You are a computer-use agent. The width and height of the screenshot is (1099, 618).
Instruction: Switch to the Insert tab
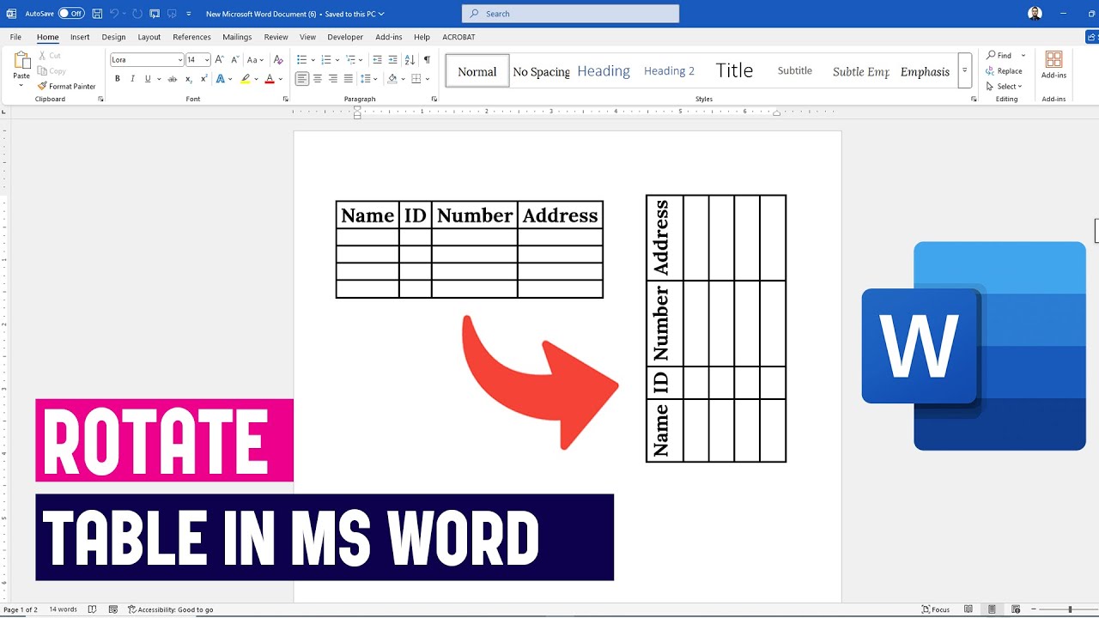(80, 37)
